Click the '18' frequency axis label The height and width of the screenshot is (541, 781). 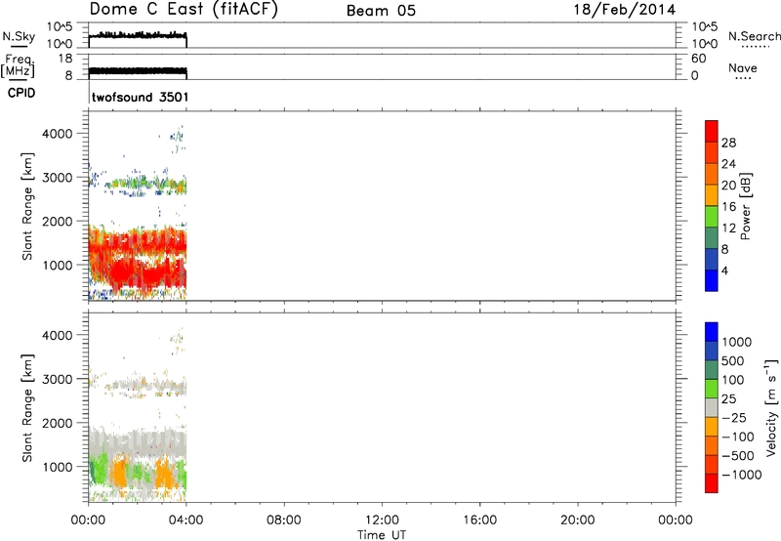[65, 59]
